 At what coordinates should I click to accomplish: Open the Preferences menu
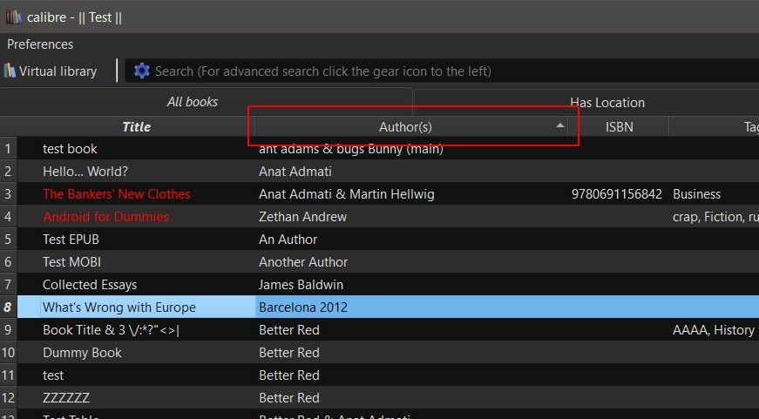pos(40,44)
